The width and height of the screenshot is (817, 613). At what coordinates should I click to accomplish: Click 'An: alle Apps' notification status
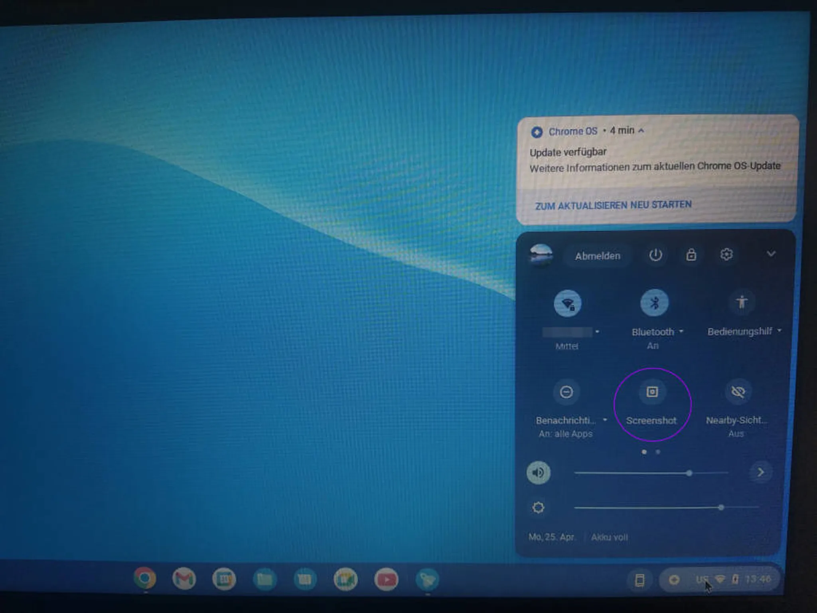pos(565,434)
